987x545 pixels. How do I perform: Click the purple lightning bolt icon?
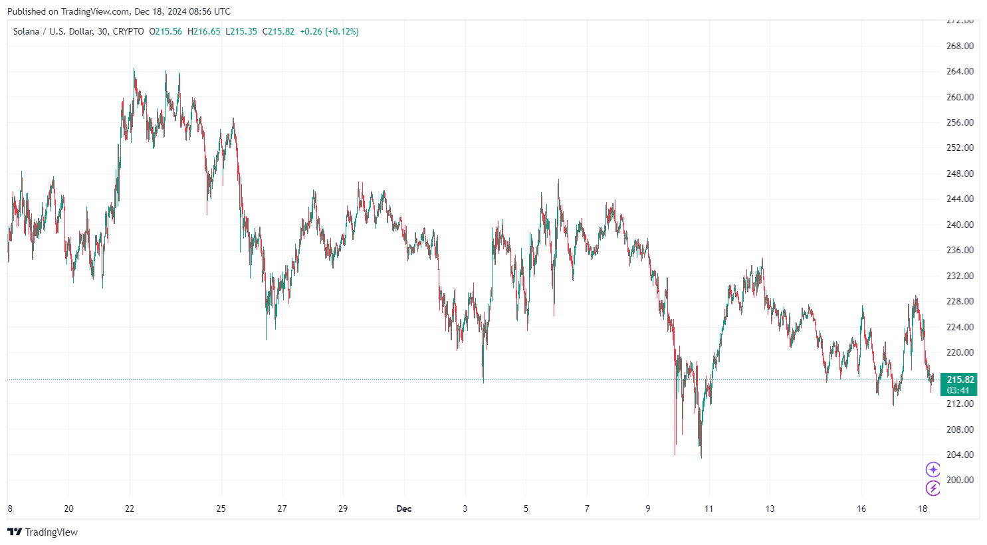click(x=933, y=489)
